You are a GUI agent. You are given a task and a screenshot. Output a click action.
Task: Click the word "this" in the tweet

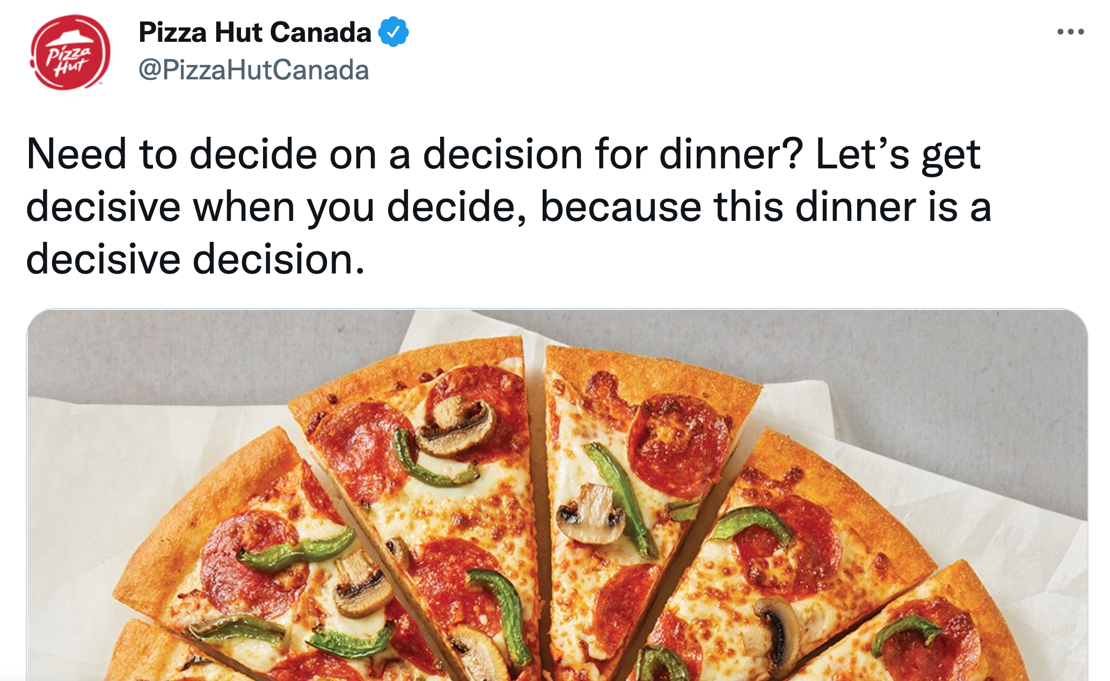tap(748, 207)
